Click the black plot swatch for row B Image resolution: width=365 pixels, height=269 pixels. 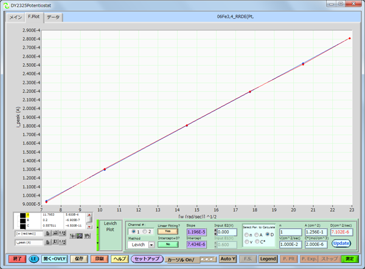tap(23, 220)
